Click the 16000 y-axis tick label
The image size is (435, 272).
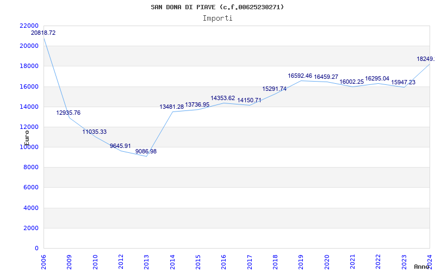(x=29, y=86)
